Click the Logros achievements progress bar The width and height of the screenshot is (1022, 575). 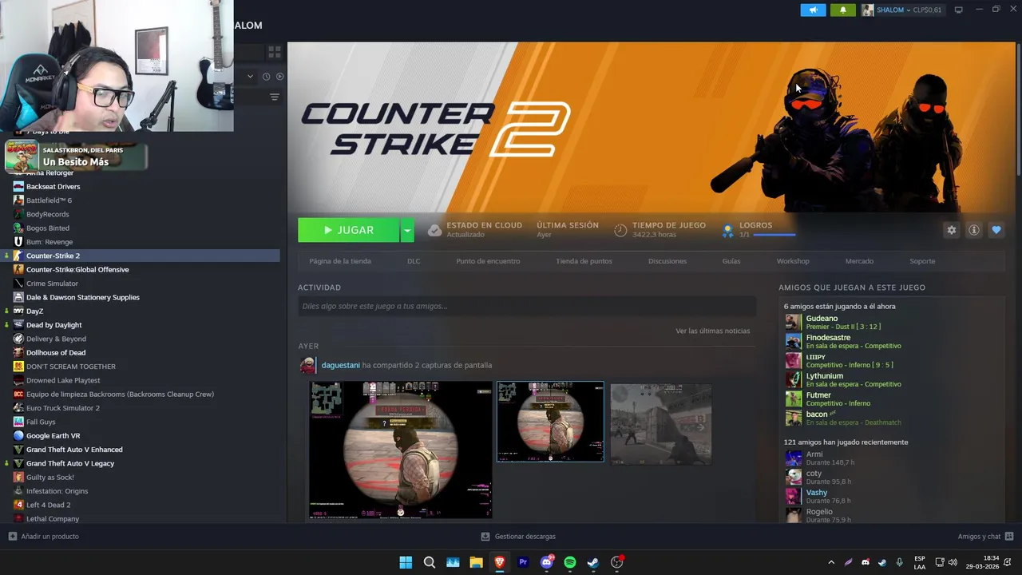774,235
